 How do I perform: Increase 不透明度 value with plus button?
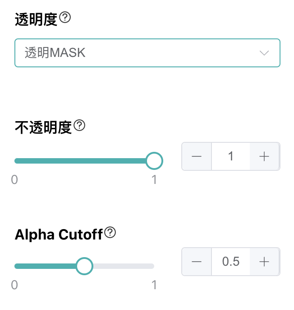pos(264,157)
